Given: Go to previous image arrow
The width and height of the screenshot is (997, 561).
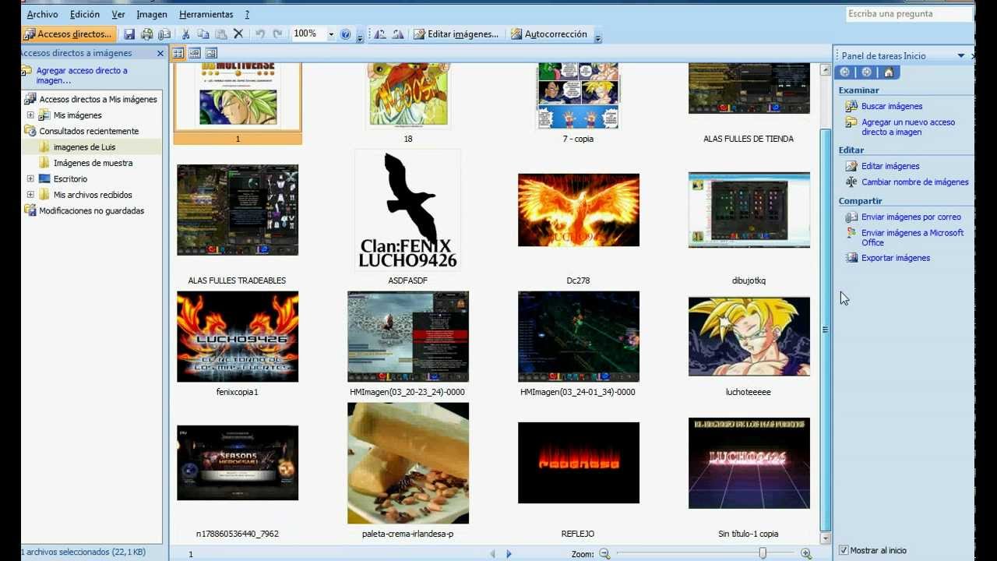Looking at the screenshot, I should [492, 554].
